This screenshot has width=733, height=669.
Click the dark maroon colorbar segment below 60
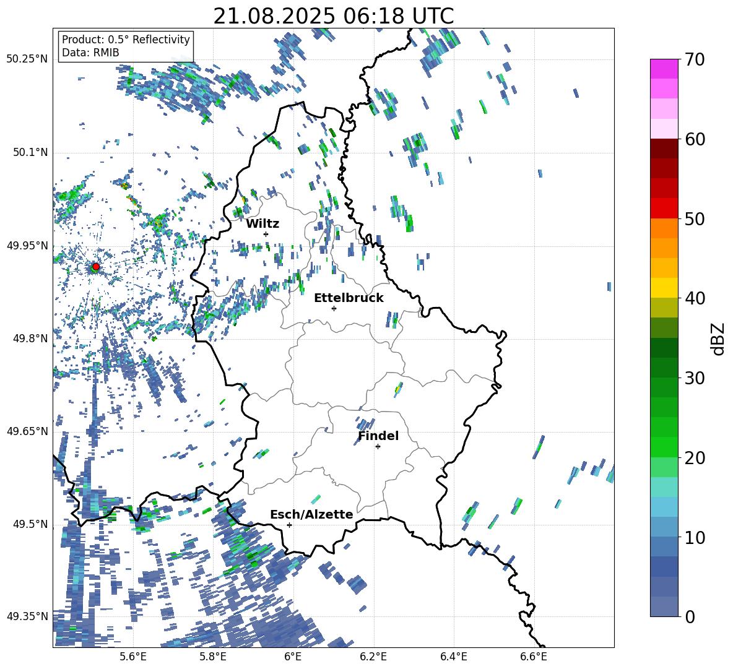coord(664,149)
